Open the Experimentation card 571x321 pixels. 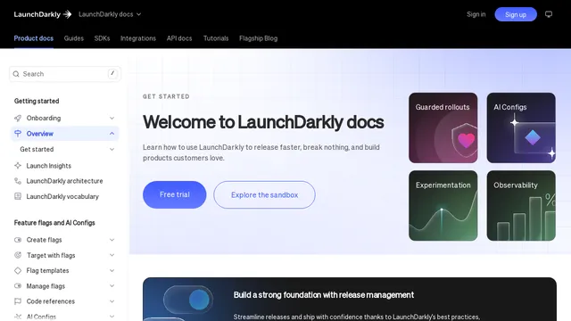pos(443,206)
